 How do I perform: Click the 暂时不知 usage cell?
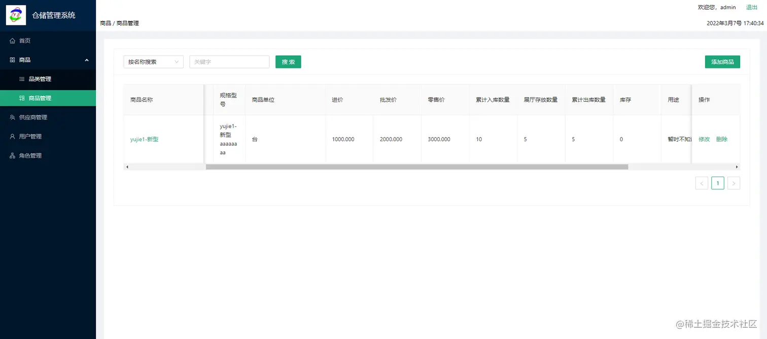[676, 139]
